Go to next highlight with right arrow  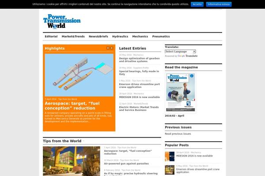112,48
